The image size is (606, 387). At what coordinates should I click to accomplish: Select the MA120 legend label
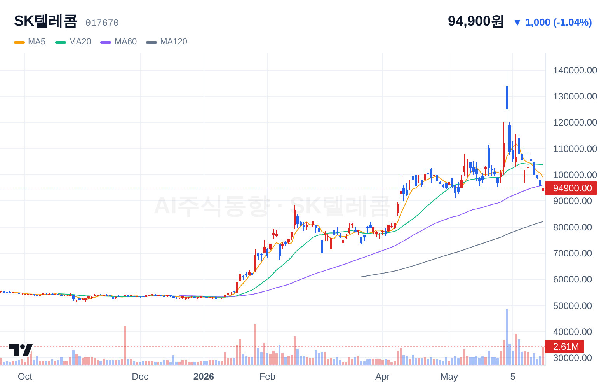[x=174, y=42]
